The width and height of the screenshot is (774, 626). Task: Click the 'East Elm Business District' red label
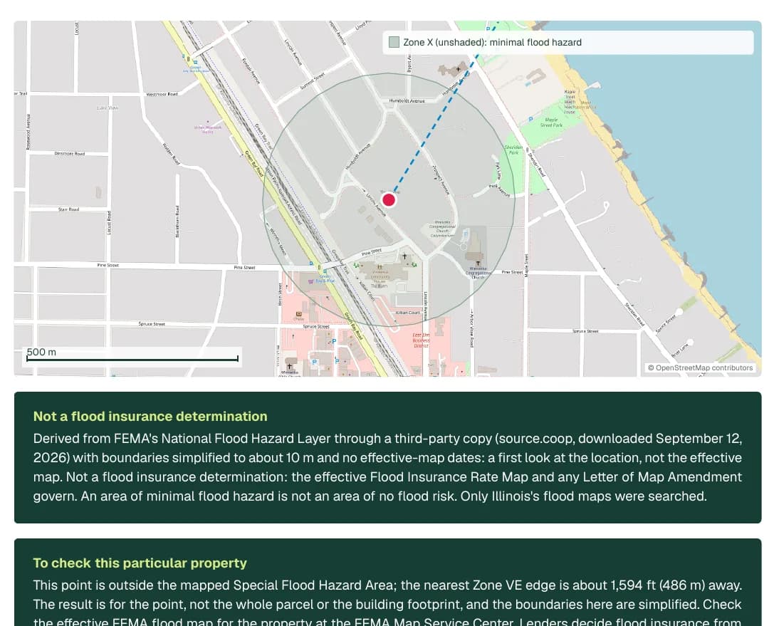[421, 340]
